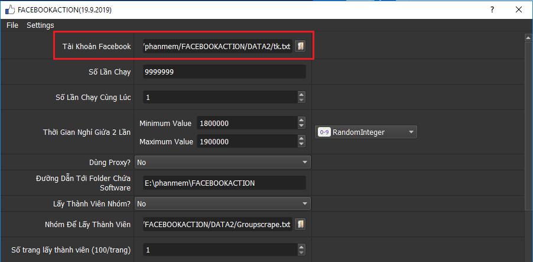The width and height of the screenshot is (533, 262).
Task: Click the Tài Khoản Facebook path field
Action: point(217,47)
